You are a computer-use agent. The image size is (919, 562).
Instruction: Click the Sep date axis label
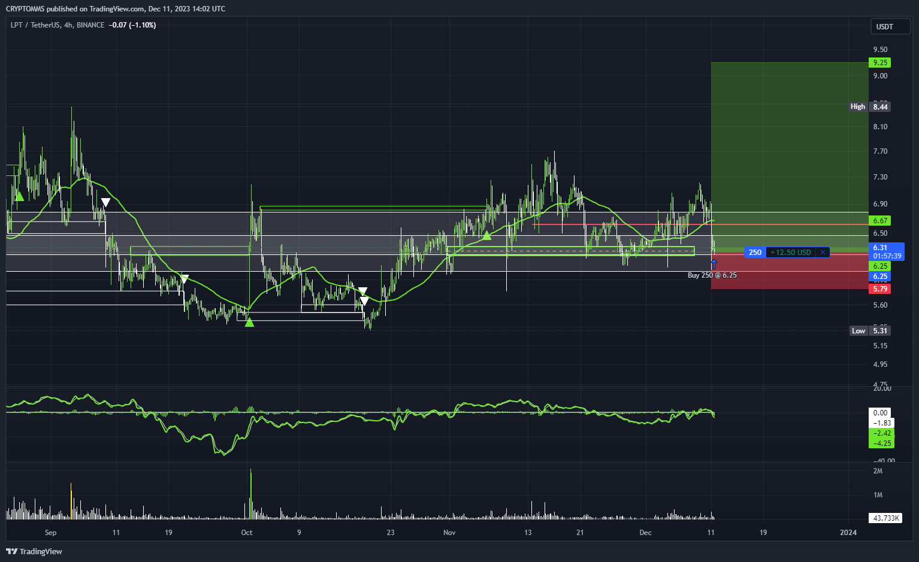50,533
